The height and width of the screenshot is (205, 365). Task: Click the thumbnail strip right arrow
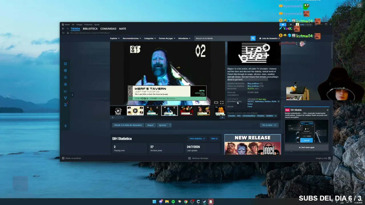click(222, 117)
